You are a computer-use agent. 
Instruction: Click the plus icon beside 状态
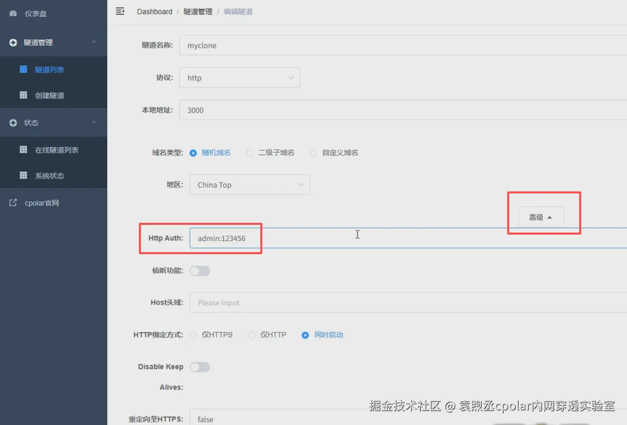[x=13, y=123]
